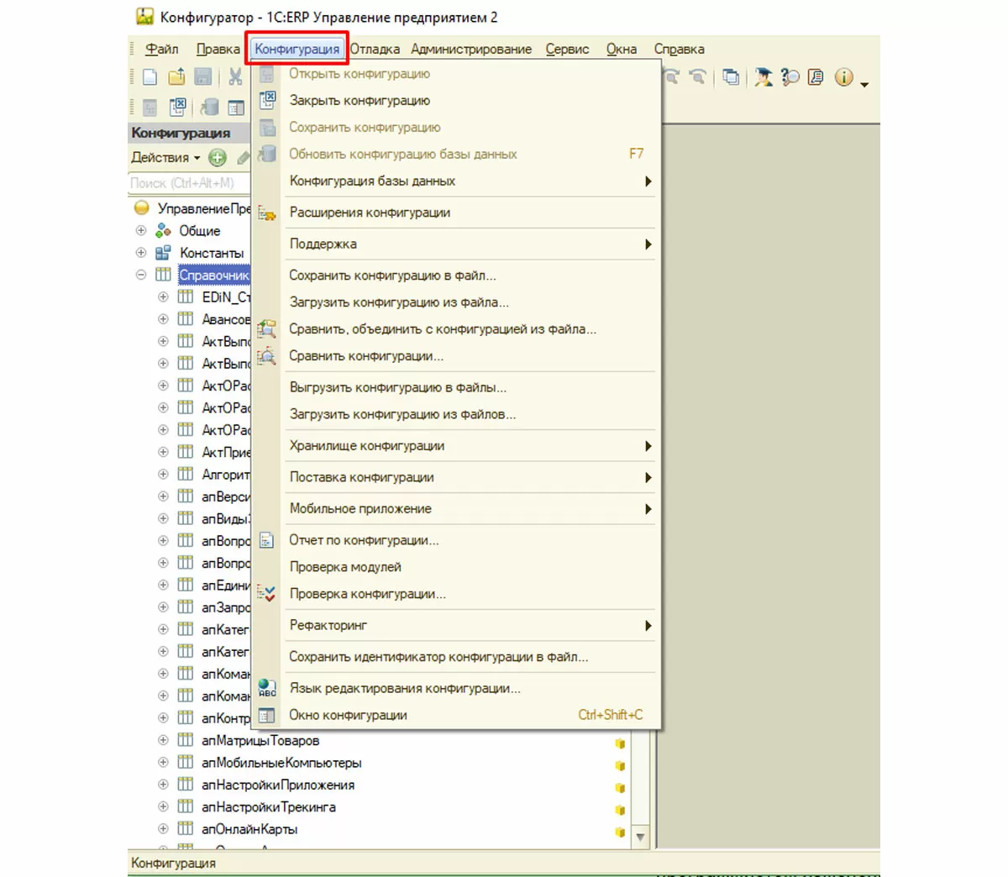This screenshot has width=1008, height=877.
Task: Open the Отладка menu
Action: click(375, 49)
